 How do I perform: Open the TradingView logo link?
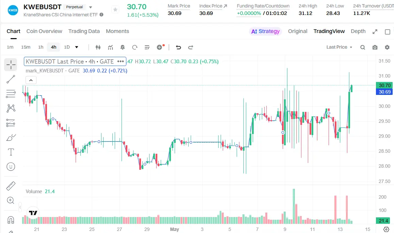(x=33, y=213)
